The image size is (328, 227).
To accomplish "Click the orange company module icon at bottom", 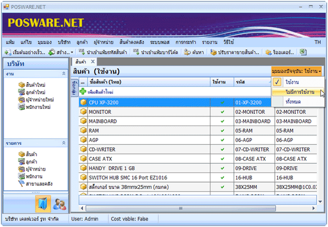I will pyautogui.click(x=44, y=204).
